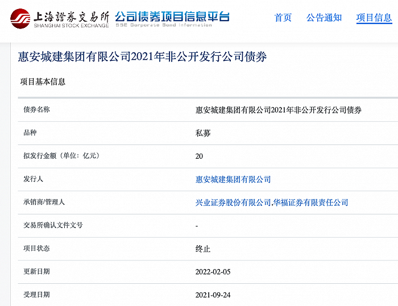Click the update date 2022-02-05
The width and height of the screenshot is (398, 306).
(213, 272)
